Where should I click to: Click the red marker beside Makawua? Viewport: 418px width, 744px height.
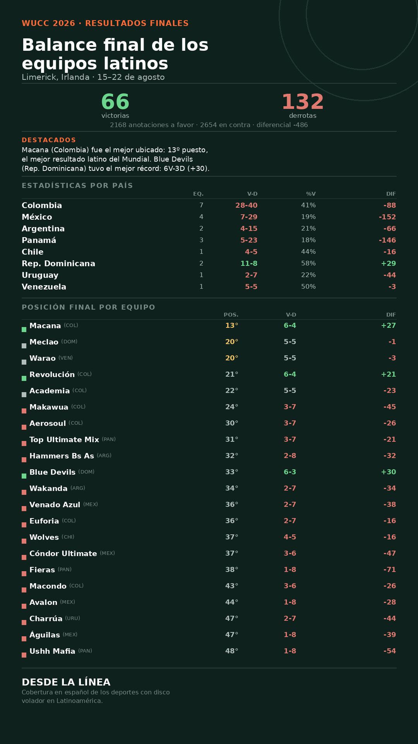pos(24,411)
